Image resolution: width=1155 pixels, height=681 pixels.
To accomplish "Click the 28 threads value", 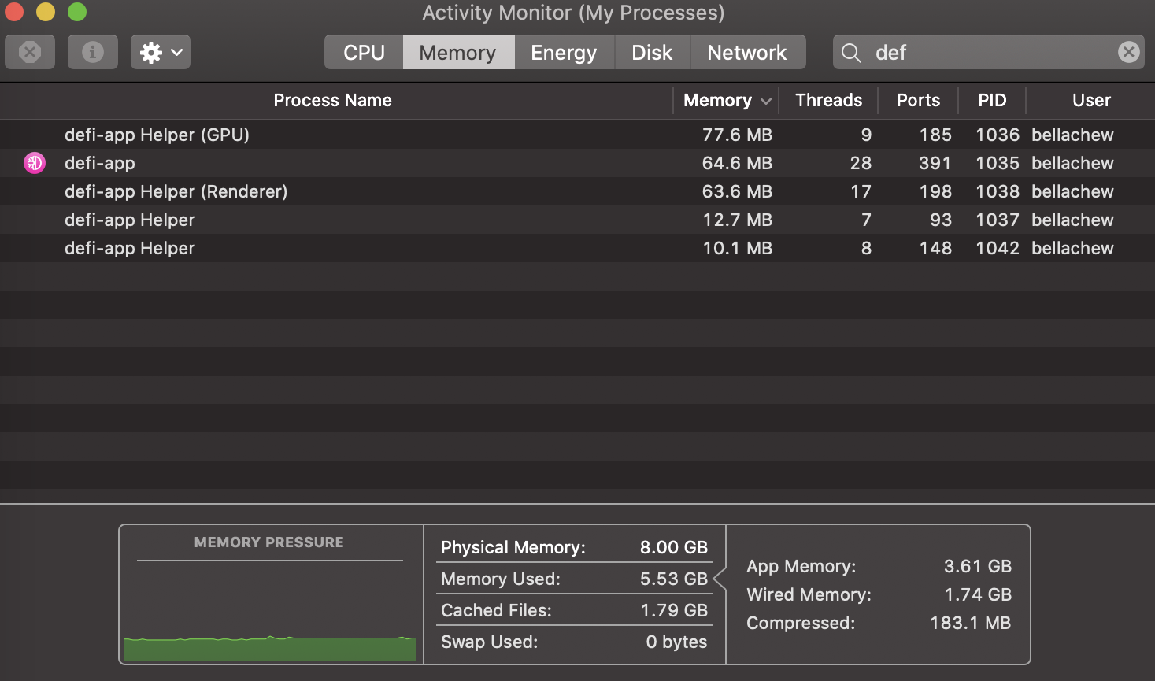I will pyautogui.click(x=861, y=163).
